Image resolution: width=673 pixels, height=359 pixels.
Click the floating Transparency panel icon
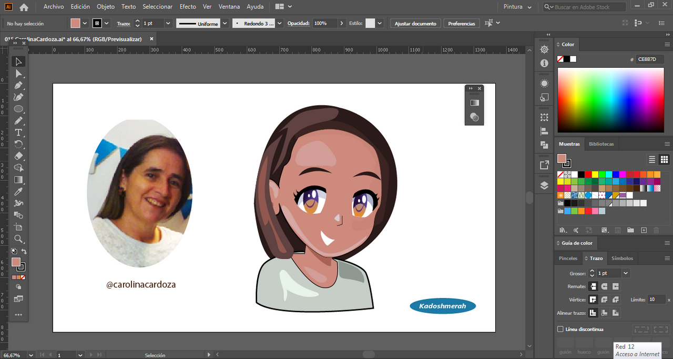point(474,117)
